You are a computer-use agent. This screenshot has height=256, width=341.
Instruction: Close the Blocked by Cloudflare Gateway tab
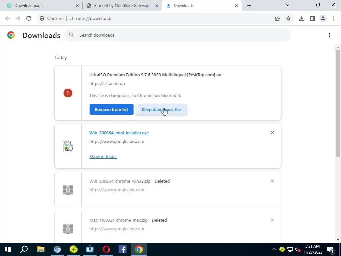tap(157, 6)
